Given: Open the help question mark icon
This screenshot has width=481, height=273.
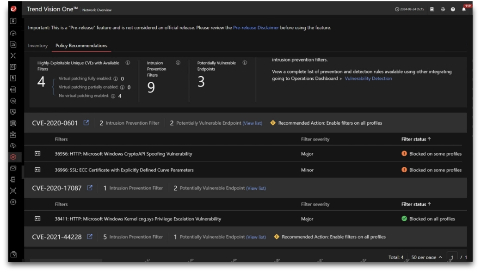Looking at the screenshot, I should (453, 9).
